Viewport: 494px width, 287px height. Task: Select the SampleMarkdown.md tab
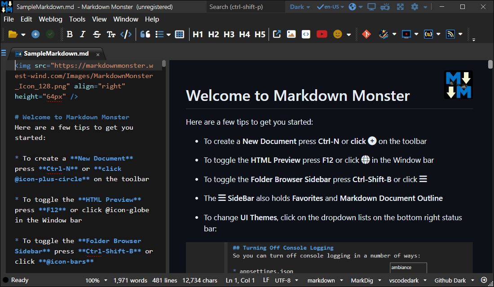(x=56, y=53)
